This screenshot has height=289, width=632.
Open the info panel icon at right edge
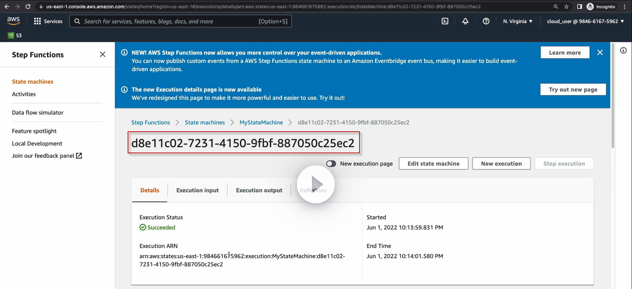click(x=623, y=50)
